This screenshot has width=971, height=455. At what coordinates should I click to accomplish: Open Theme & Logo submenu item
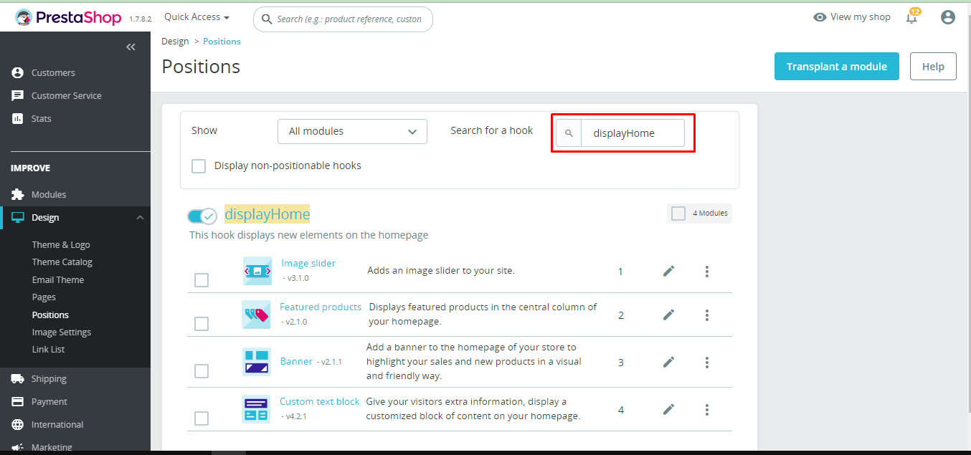click(x=61, y=244)
